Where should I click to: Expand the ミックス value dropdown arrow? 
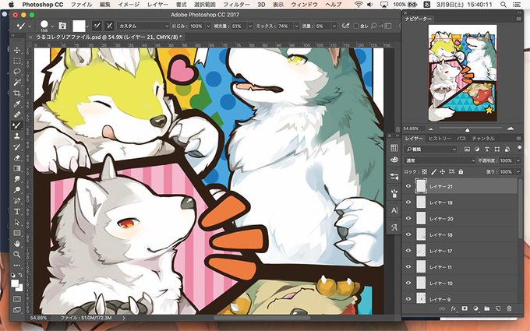(x=296, y=26)
